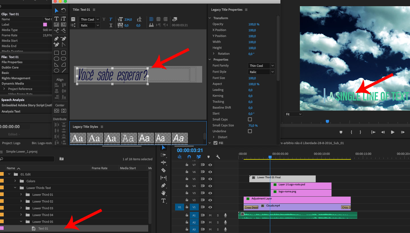Toggle Show Background Video in title window

(x=175, y=19)
